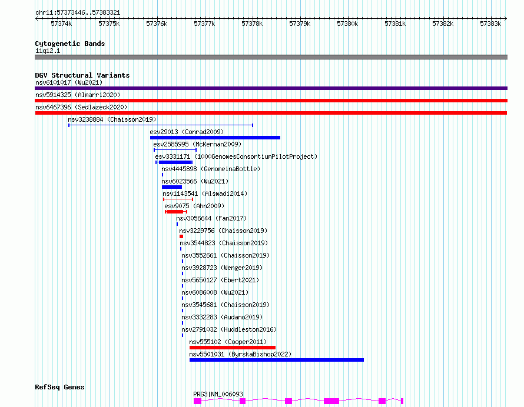Click the thin blue nsv3238884 span line

[x=161, y=125]
